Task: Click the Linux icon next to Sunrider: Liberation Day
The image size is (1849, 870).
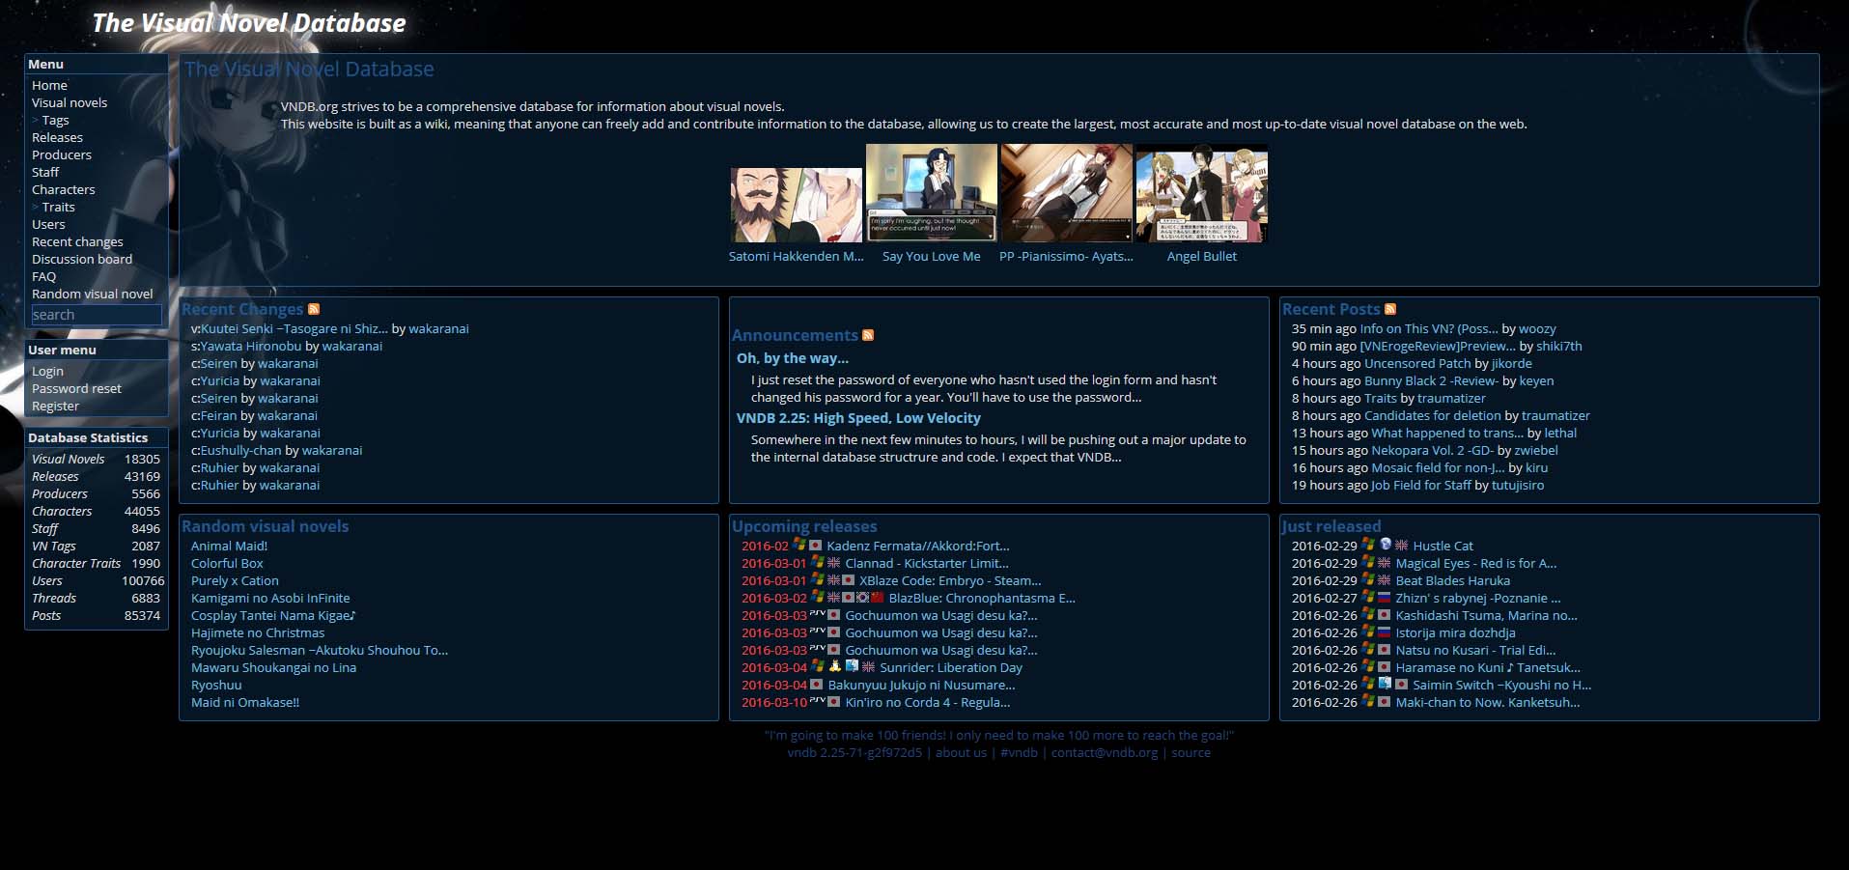Action: pos(835,666)
